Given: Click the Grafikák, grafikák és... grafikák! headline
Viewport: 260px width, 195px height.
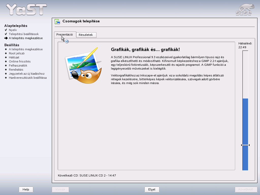Looking at the screenshot, I should [145, 50].
